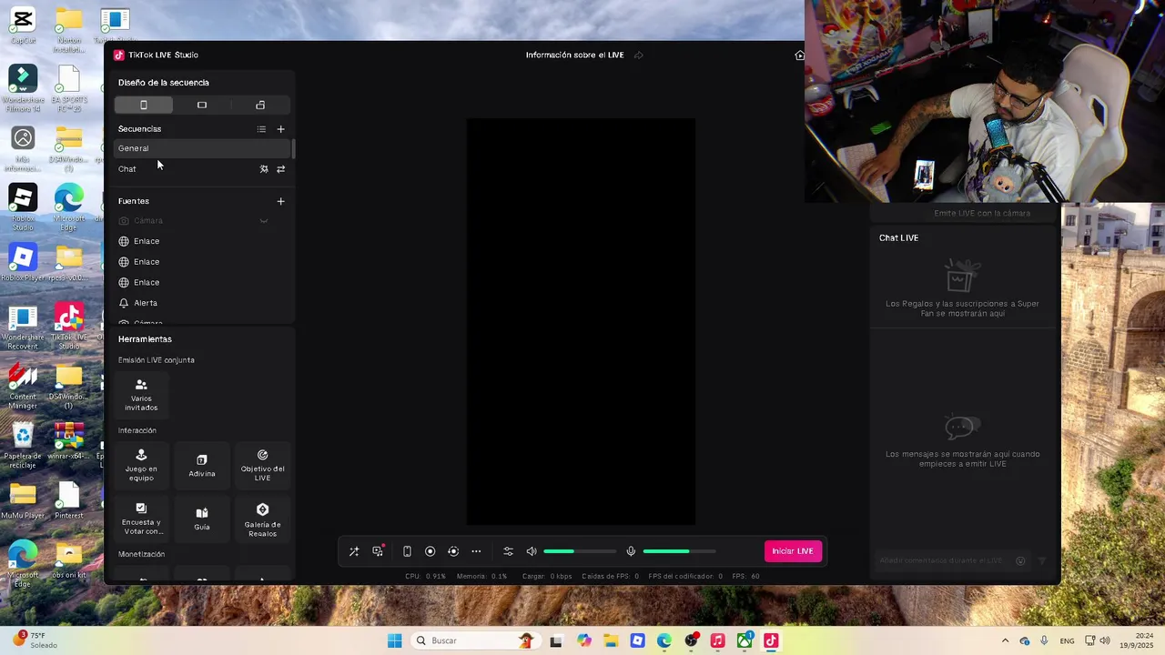The width and height of the screenshot is (1165, 655).
Task: Click the sequences list scrollbar
Action: [293, 149]
